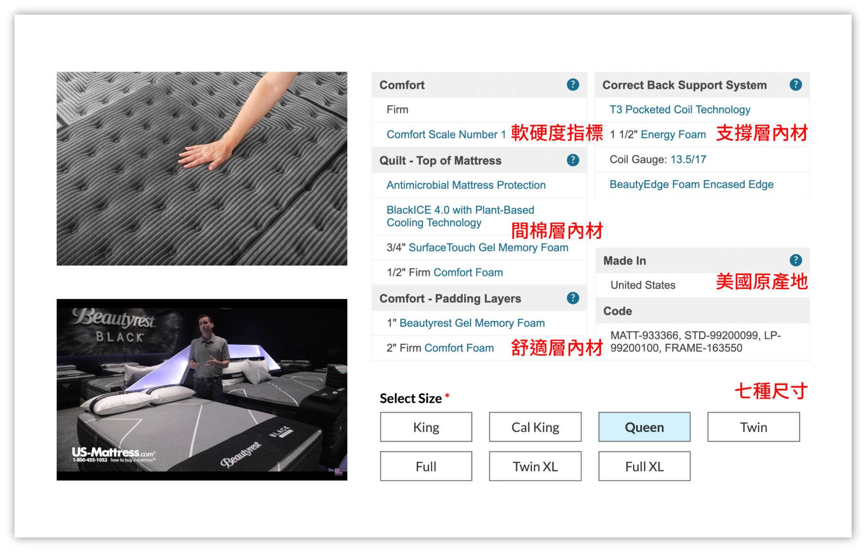Click the Beautyrest Gel Memory Foam link
This screenshot has height=552, width=866.
(471, 323)
